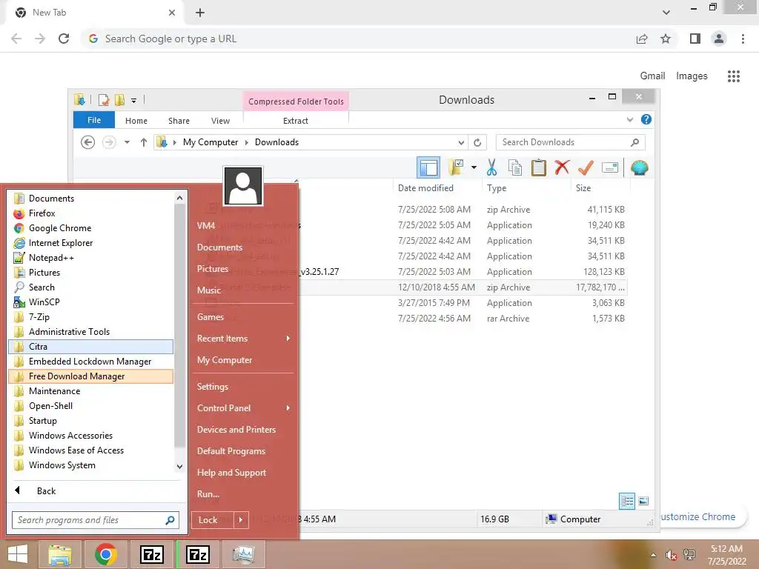The width and height of the screenshot is (759, 569).
Task: Toggle Chrome's side panel
Action: (x=695, y=39)
